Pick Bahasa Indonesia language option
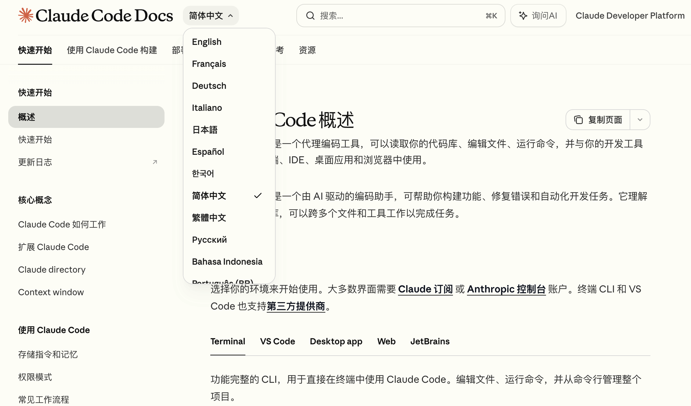The height and width of the screenshot is (406, 691). (227, 262)
